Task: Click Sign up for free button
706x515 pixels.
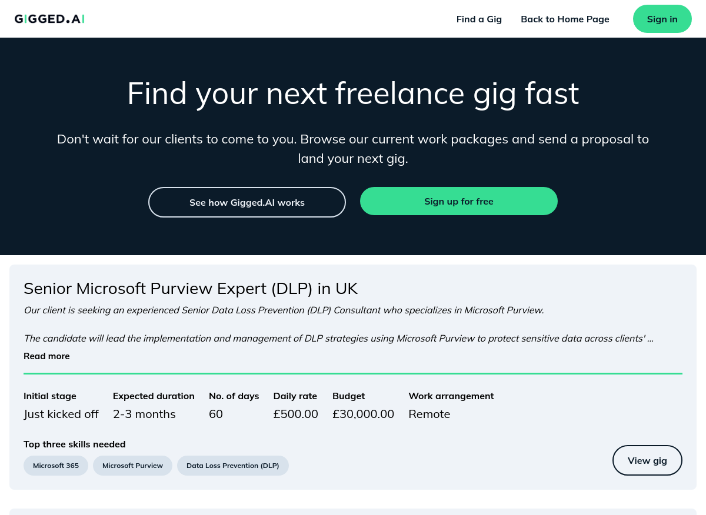Action: click(459, 201)
